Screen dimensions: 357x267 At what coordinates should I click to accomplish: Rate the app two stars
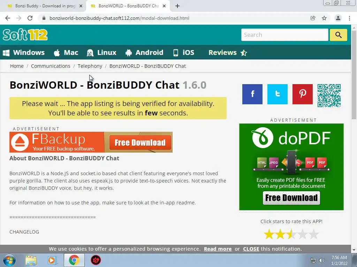[280, 234]
